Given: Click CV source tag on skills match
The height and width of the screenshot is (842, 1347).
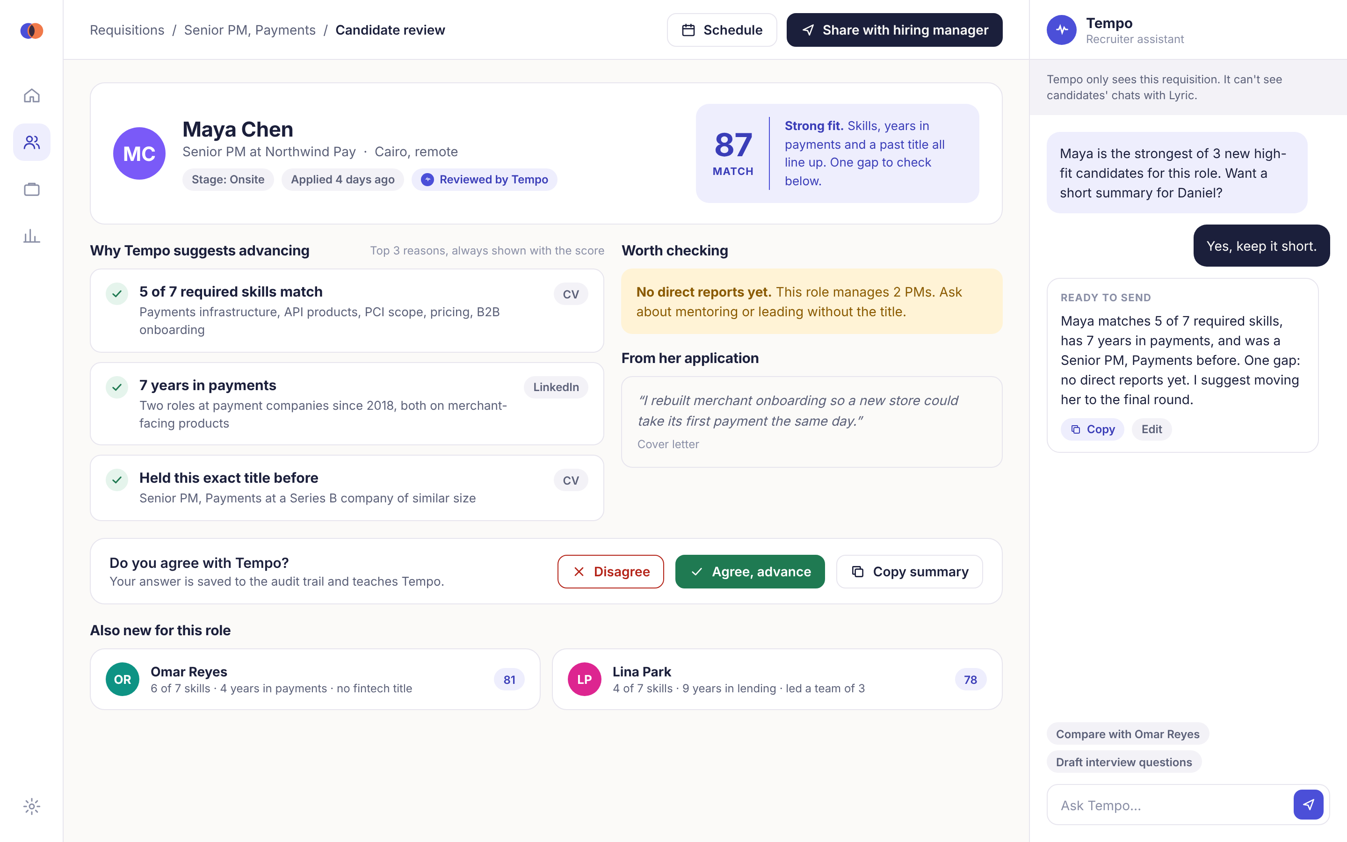Looking at the screenshot, I should (x=571, y=294).
